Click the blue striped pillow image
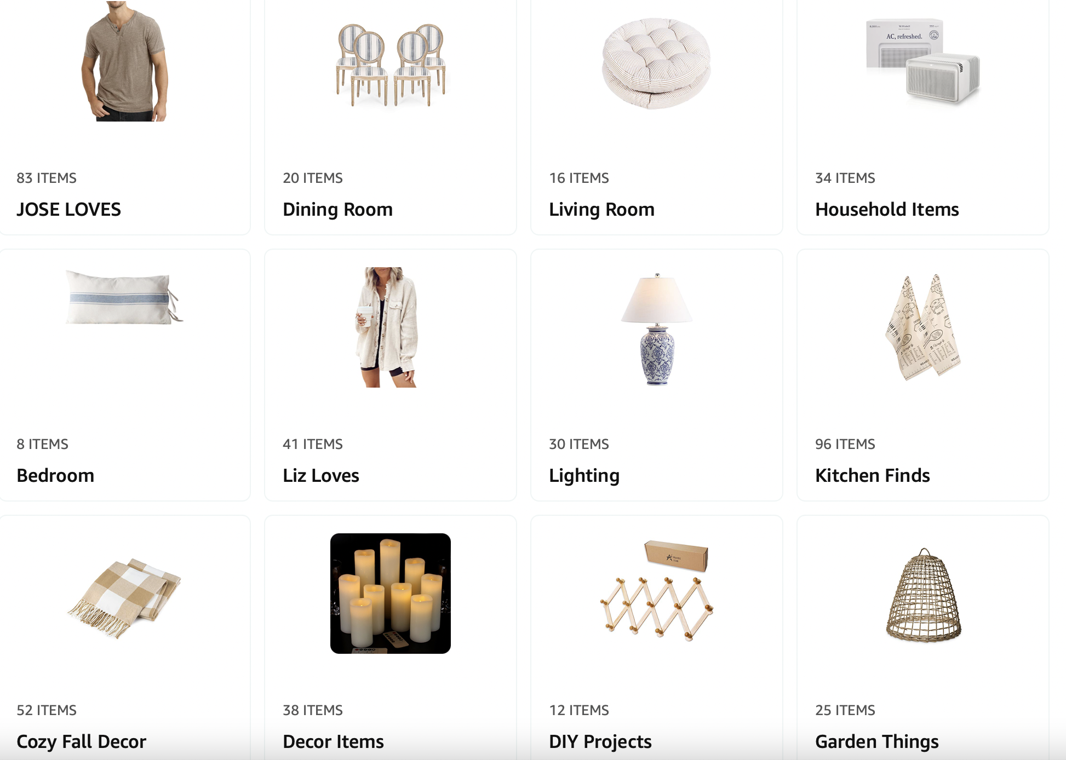The height and width of the screenshot is (760, 1066). pyautogui.click(x=124, y=297)
